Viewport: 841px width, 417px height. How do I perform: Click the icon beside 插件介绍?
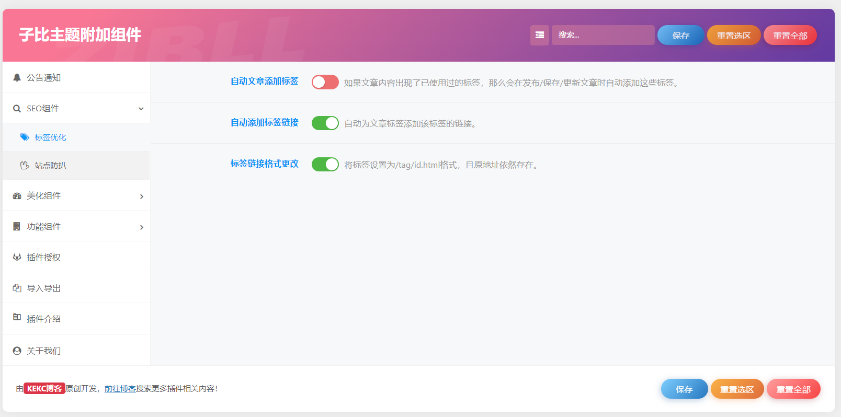coord(17,317)
